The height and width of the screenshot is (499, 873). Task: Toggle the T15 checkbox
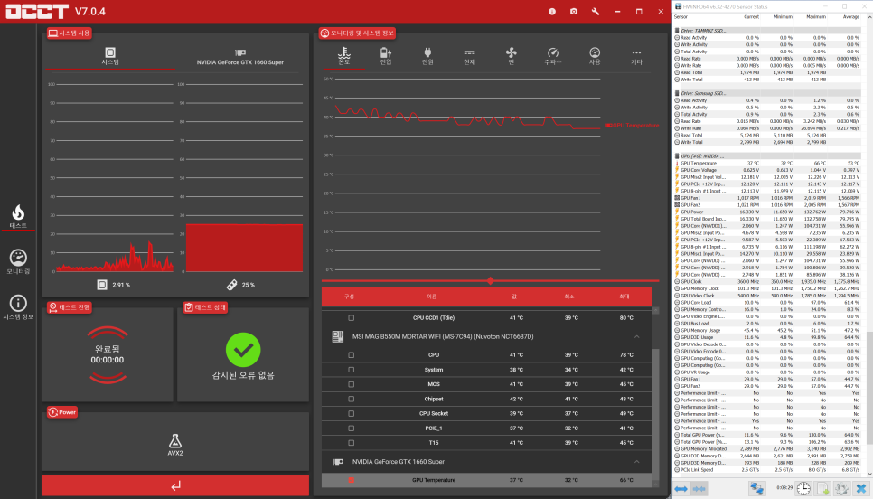click(x=351, y=443)
